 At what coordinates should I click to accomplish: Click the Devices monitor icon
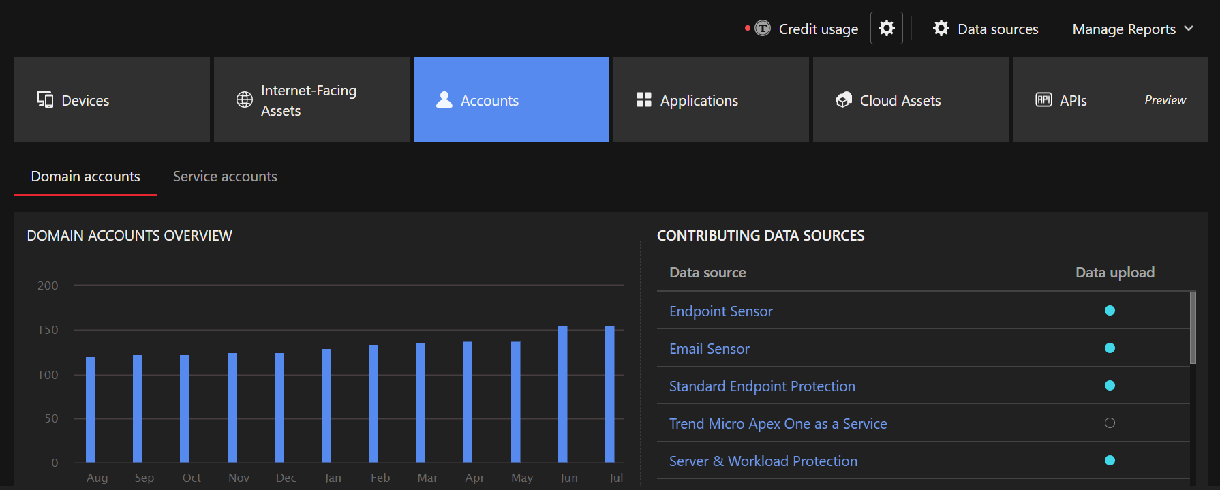click(x=45, y=100)
